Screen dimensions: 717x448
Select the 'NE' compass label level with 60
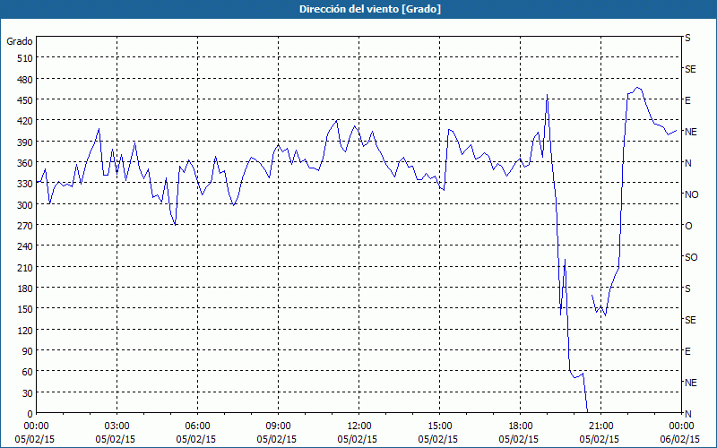tap(690, 383)
